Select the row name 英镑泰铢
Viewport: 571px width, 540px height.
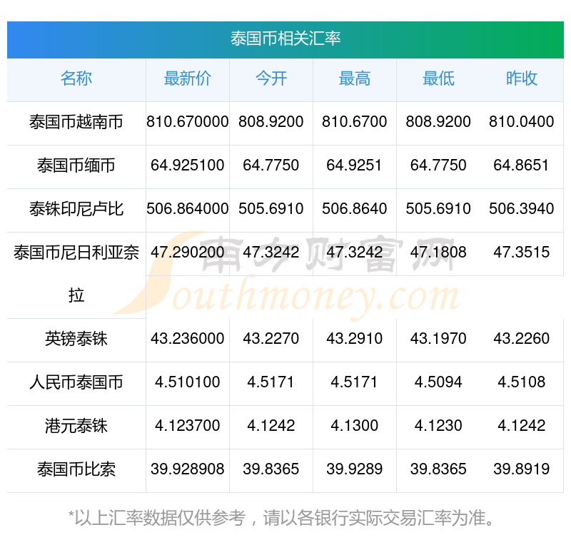click(76, 339)
